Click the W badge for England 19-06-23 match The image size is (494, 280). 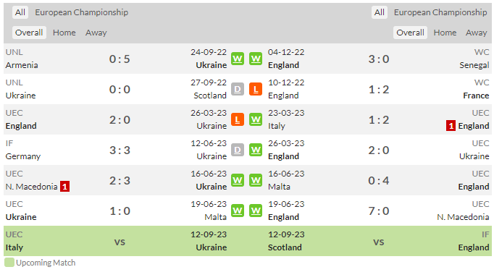click(x=256, y=211)
